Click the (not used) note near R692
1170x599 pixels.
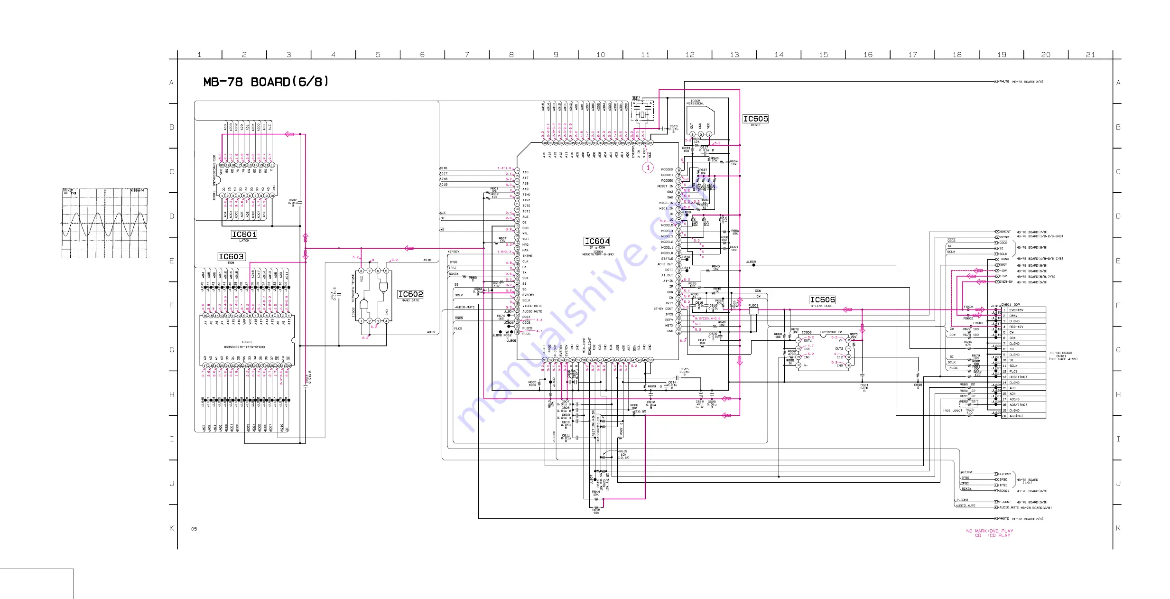[x=952, y=411]
